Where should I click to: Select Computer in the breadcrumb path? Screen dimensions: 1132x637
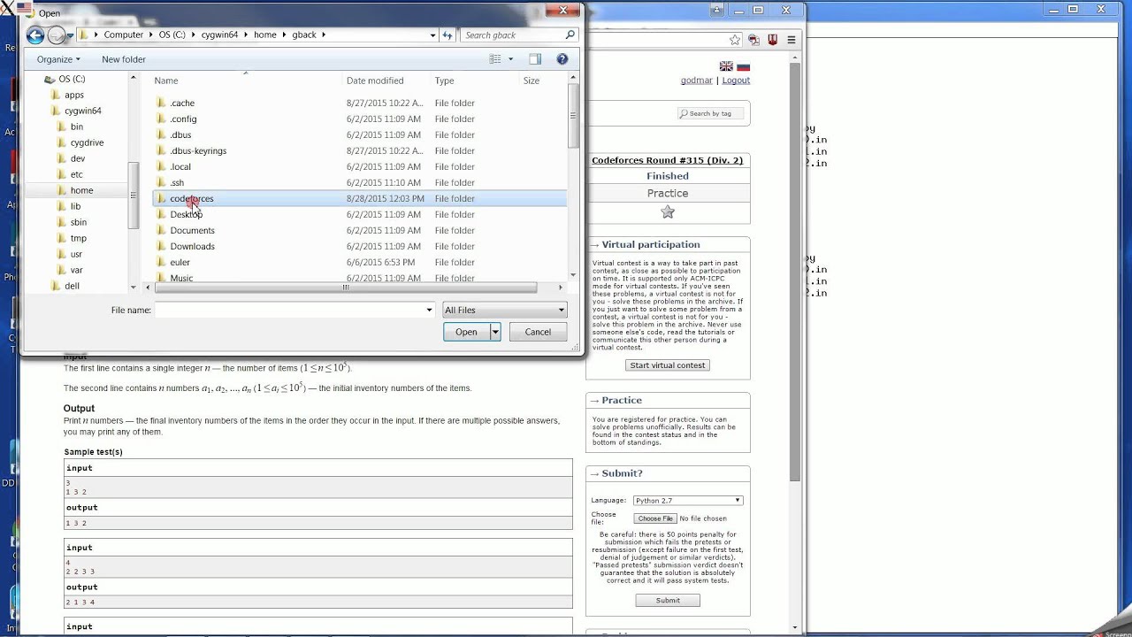coord(123,35)
